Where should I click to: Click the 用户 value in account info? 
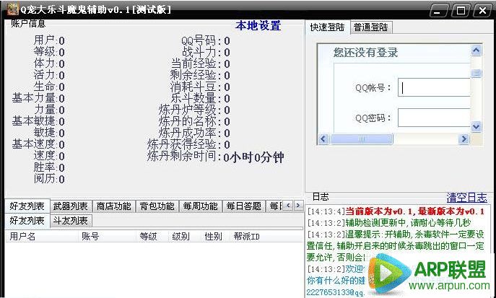click(61, 40)
